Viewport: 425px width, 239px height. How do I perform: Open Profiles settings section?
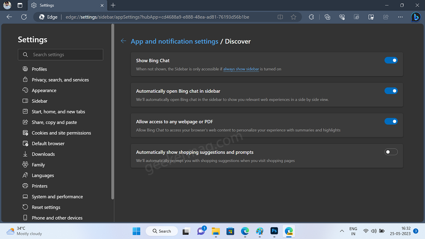(x=39, y=69)
